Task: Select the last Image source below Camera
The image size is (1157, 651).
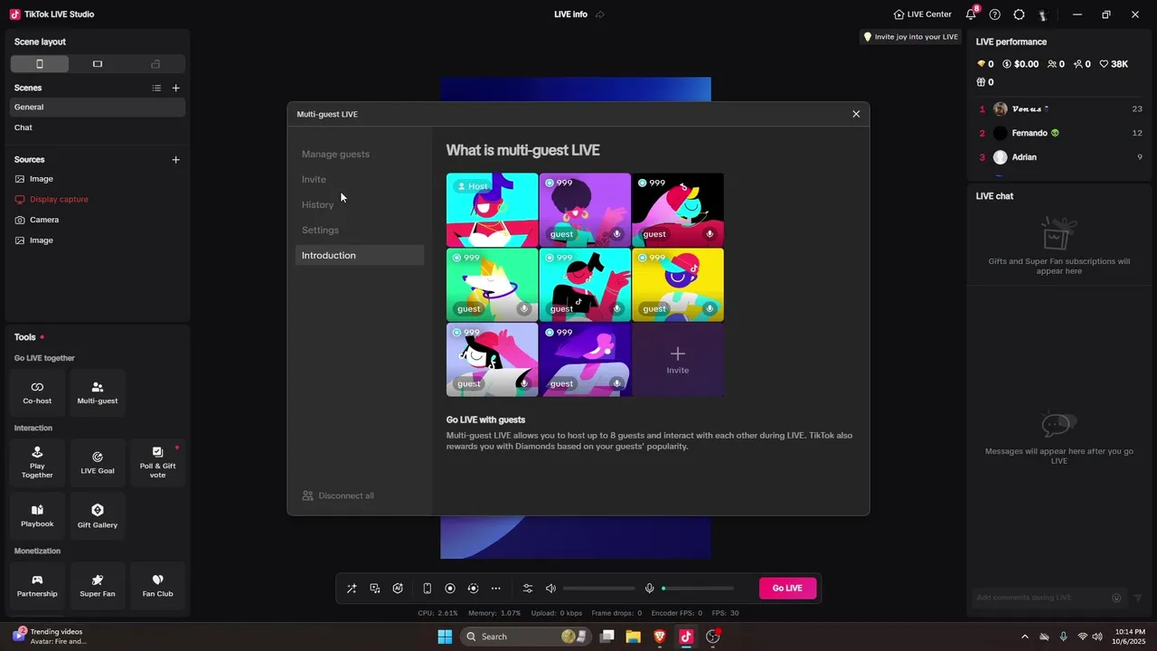Action: pyautogui.click(x=98, y=241)
